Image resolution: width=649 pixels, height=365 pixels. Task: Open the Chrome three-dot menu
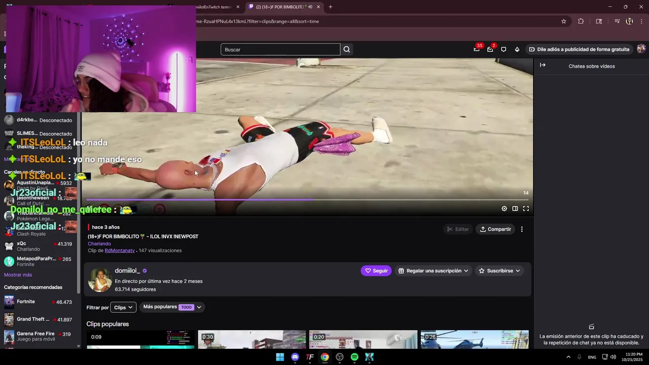coord(641,21)
